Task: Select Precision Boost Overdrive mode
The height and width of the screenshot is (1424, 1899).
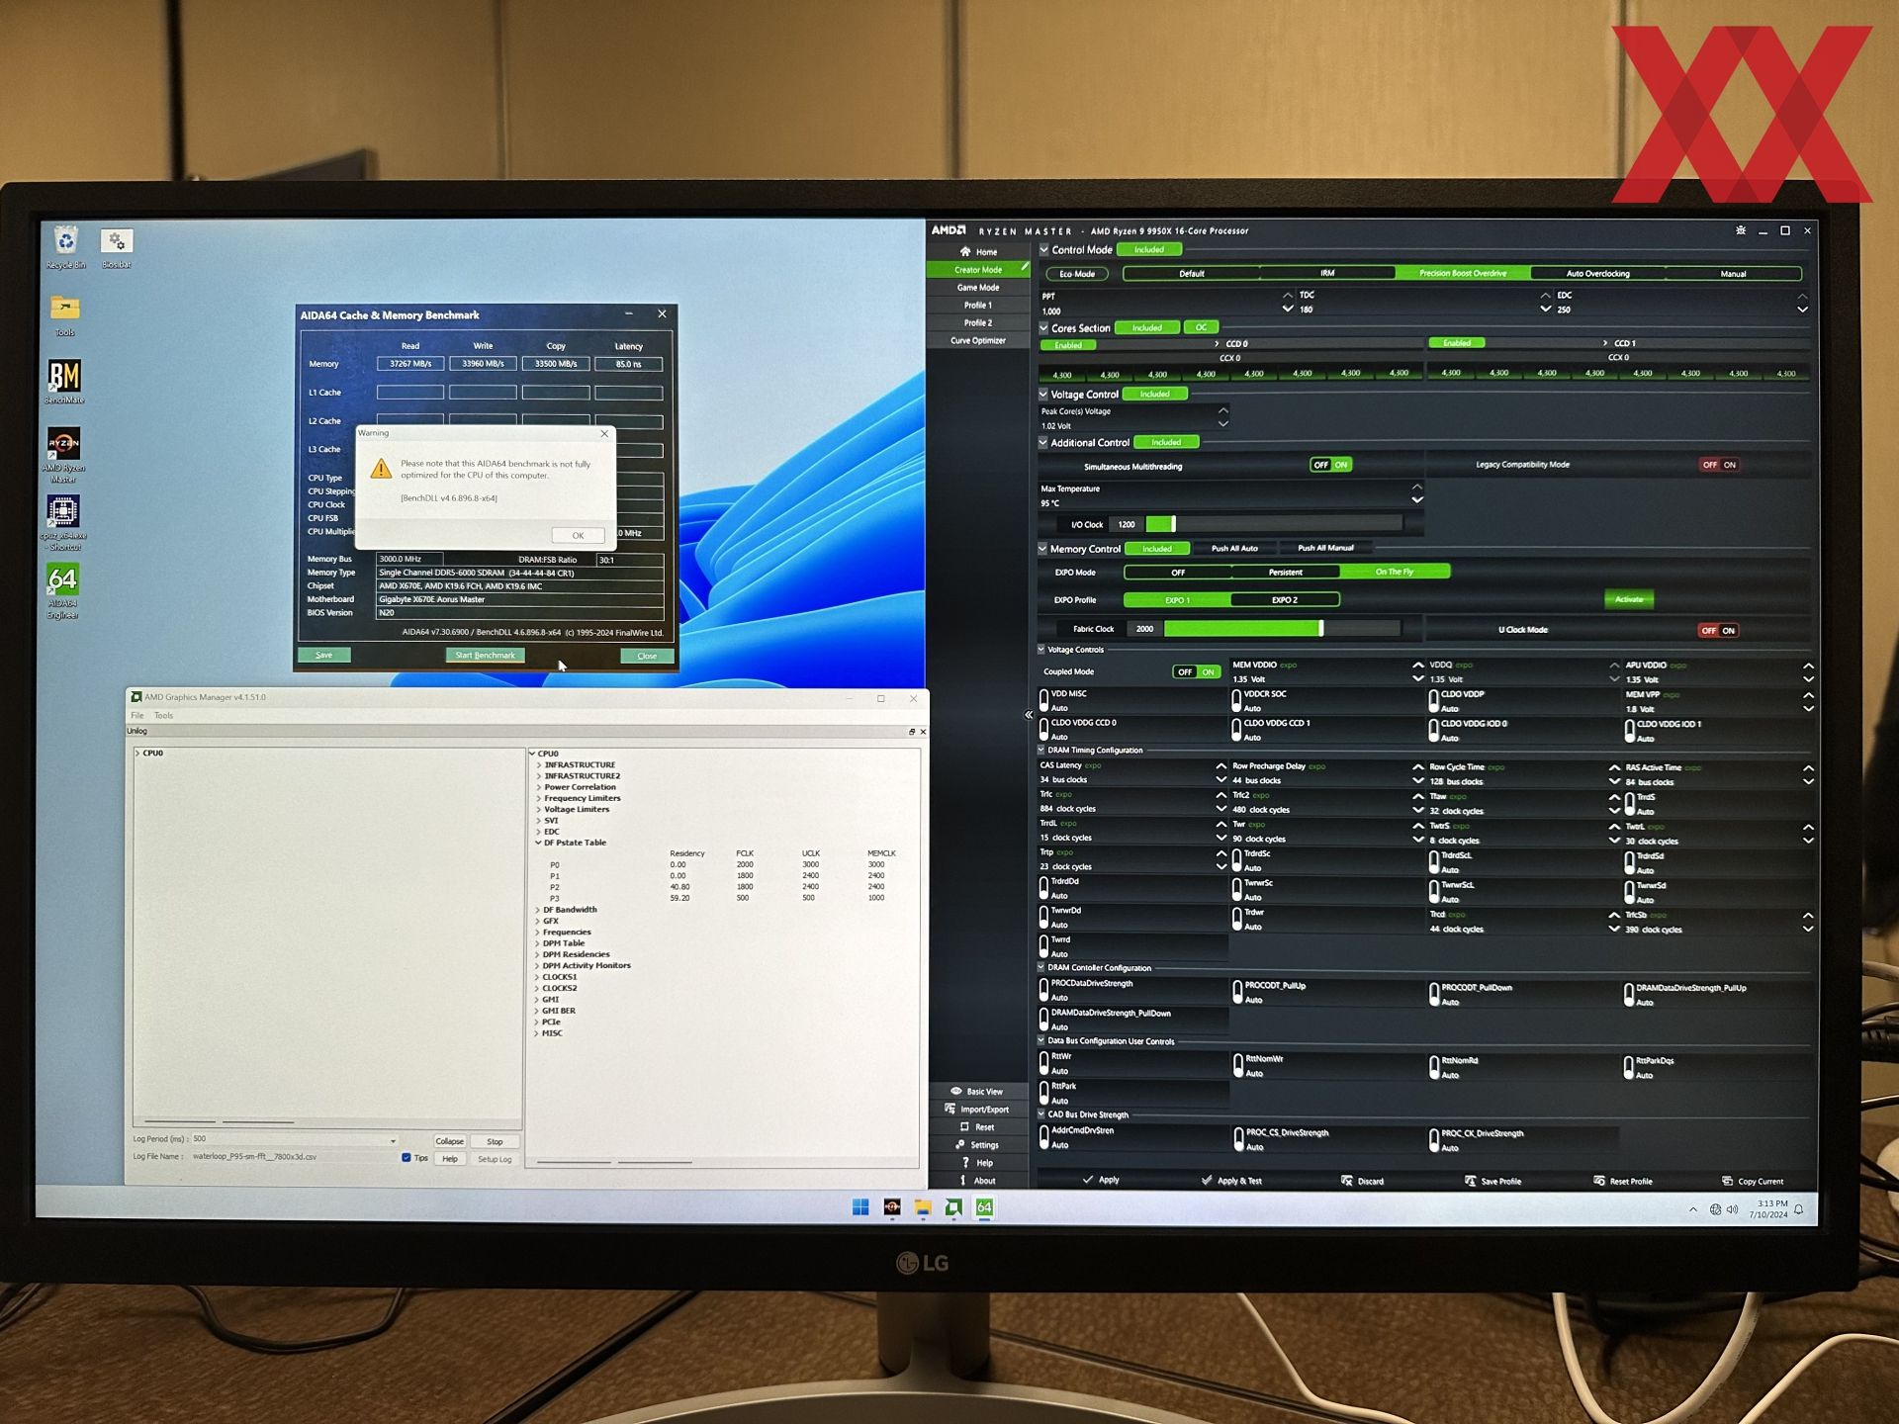Action: pos(1463,274)
